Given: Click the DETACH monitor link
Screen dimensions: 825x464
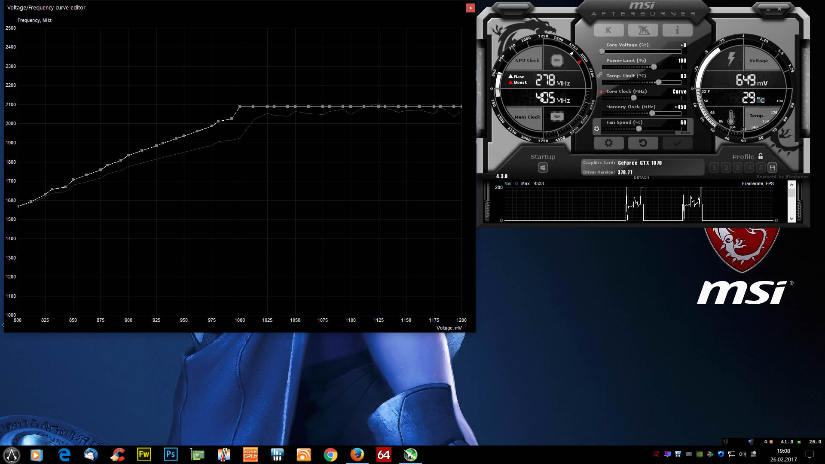Looking at the screenshot, I should coord(641,177).
